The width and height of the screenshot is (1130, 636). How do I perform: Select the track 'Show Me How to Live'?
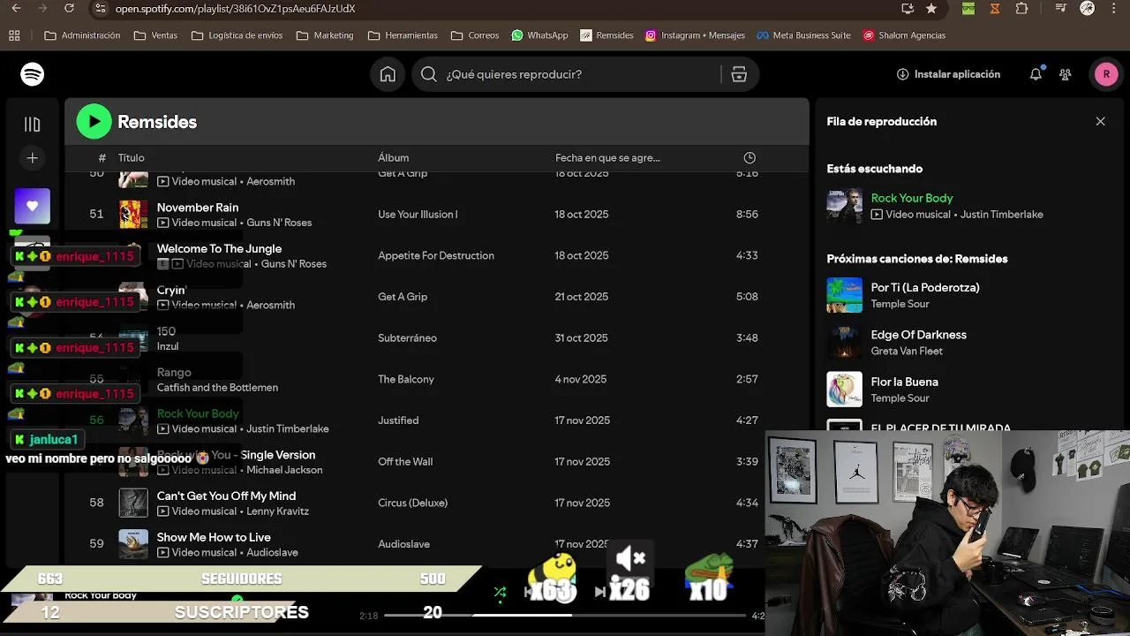pyautogui.click(x=214, y=537)
